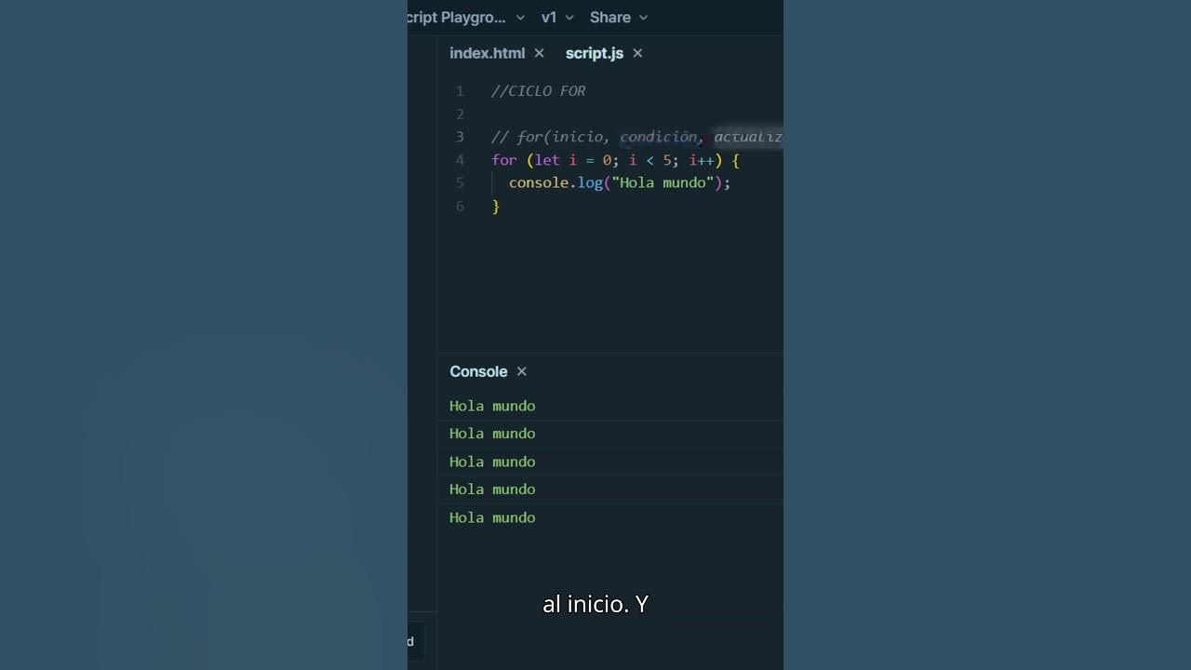Open the Share dropdown menu
The height and width of the screenshot is (670, 1191).
[619, 17]
